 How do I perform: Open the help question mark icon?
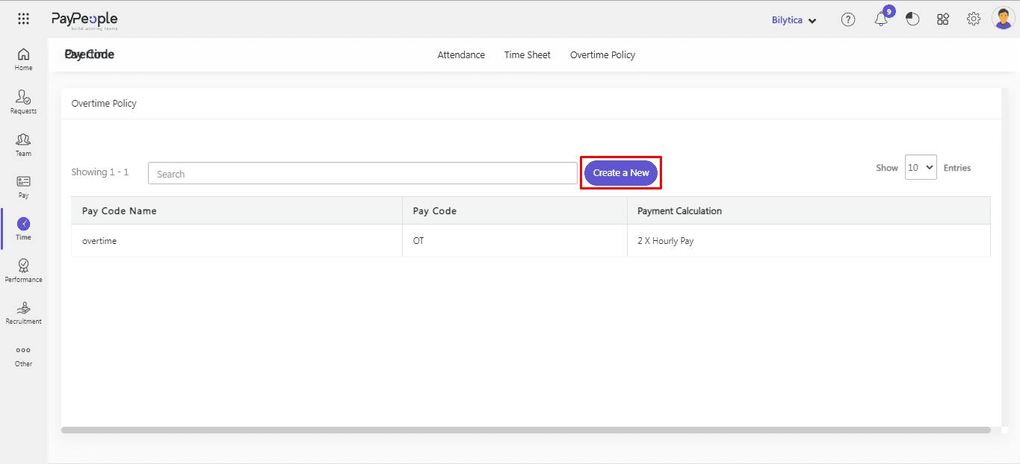848,20
